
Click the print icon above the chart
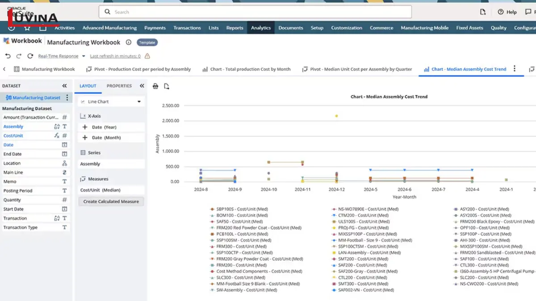pos(155,86)
